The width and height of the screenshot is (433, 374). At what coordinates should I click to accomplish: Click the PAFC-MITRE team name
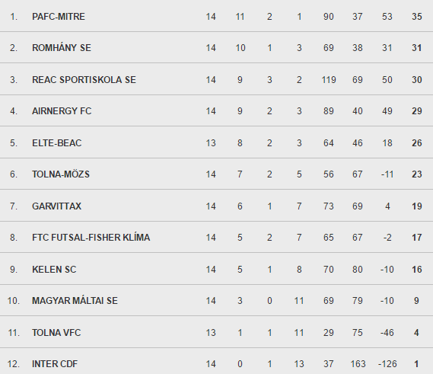click(59, 17)
